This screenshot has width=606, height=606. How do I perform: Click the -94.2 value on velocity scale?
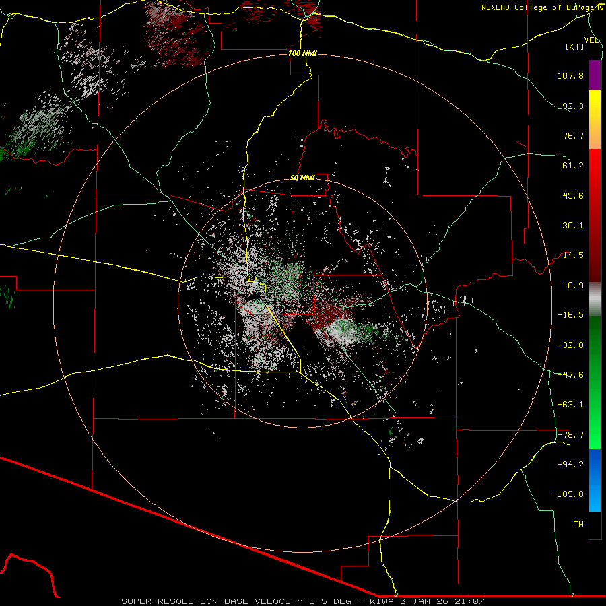(x=570, y=465)
